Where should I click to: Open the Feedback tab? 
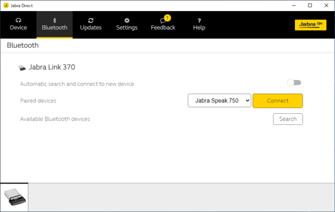[163, 25]
